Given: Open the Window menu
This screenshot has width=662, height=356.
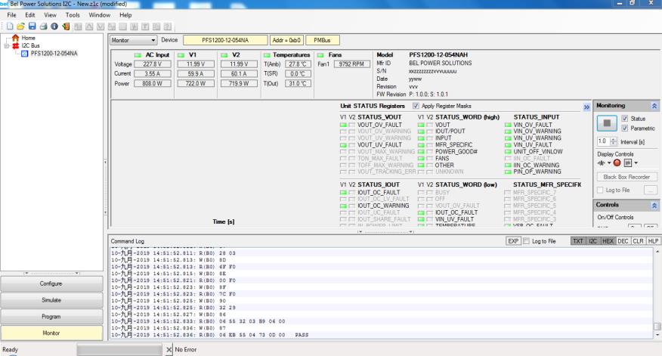Looking at the screenshot, I should tap(99, 15).
